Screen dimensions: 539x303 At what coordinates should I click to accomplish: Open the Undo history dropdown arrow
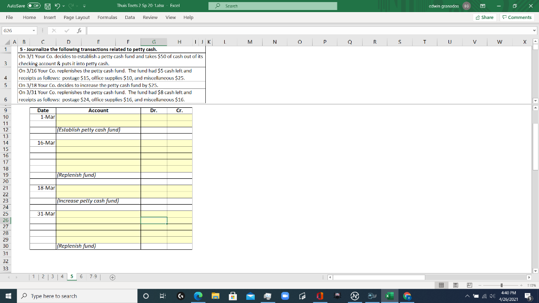click(63, 6)
